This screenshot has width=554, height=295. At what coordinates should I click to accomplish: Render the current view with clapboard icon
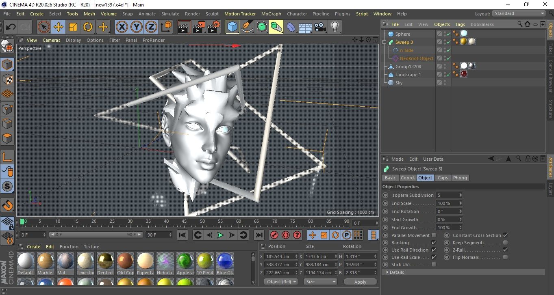tap(185, 27)
